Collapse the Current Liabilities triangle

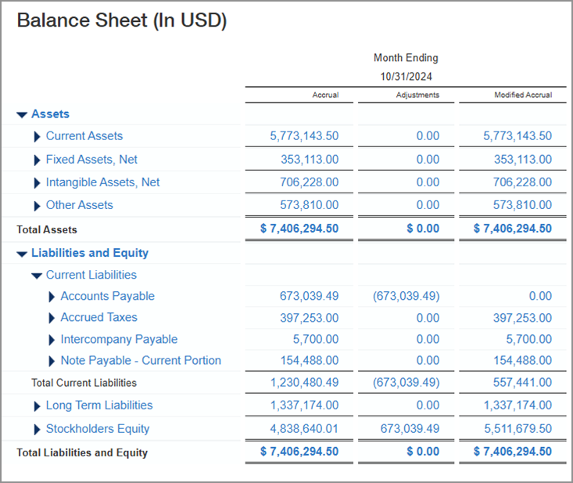pyautogui.click(x=37, y=276)
